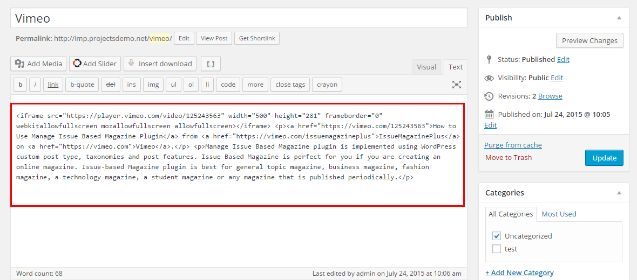Click the crayon quicktag button

[x=327, y=85]
